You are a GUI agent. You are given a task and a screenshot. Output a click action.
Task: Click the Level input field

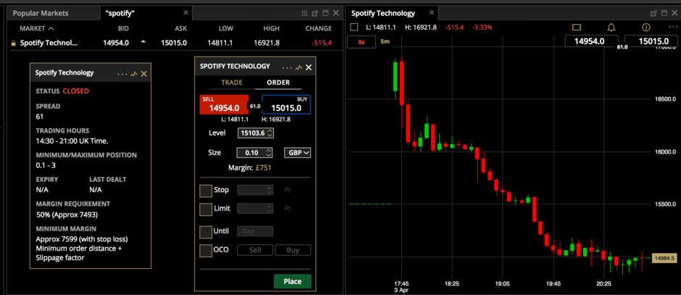pos(256,133)
